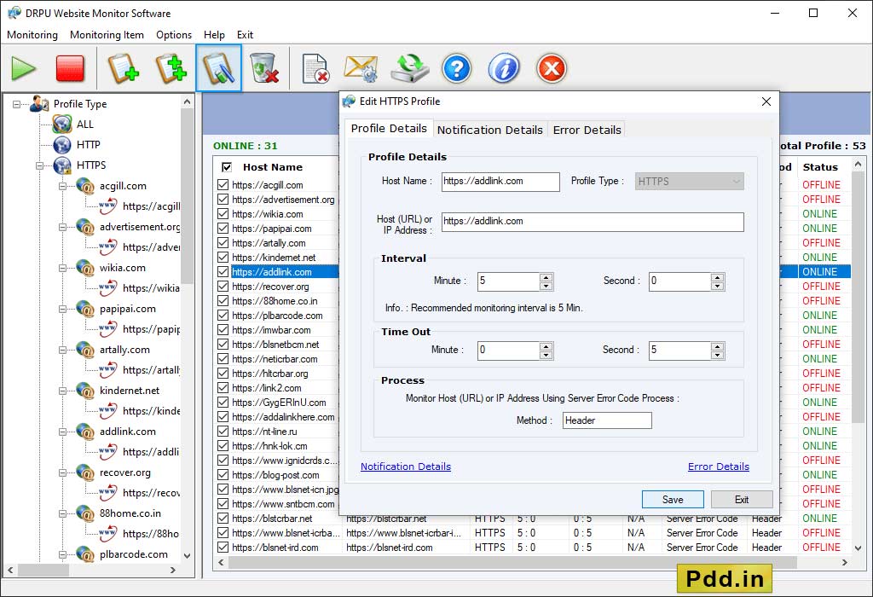
Task: Open the Help menu
Action: click(x=214, y=34)
